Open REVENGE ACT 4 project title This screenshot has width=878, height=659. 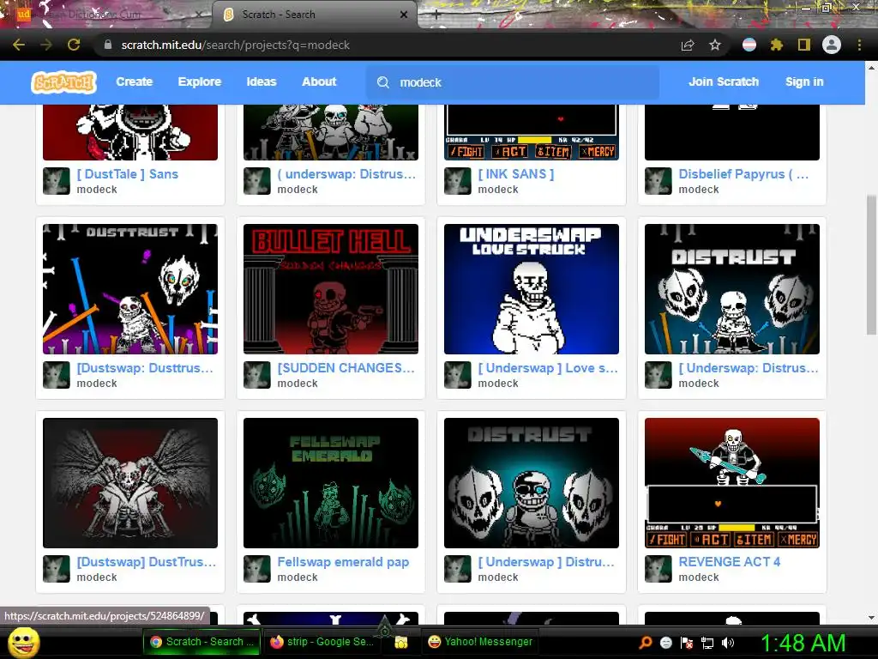pos(729,562)
